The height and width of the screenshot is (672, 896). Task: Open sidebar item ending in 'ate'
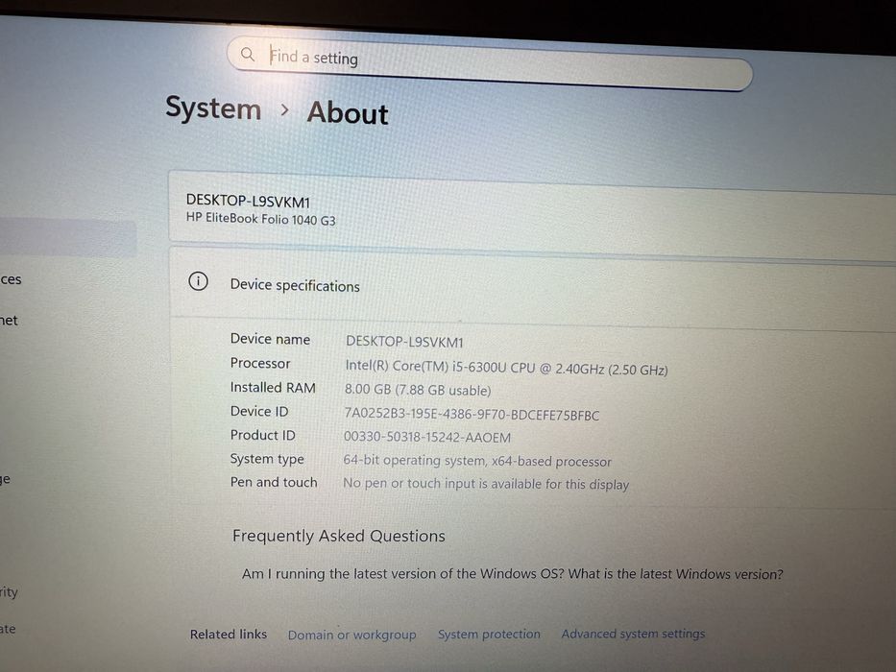pyautogui.click(x=8, y=629)
